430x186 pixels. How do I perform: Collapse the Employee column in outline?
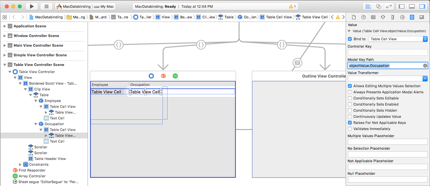tap(36, 101)
